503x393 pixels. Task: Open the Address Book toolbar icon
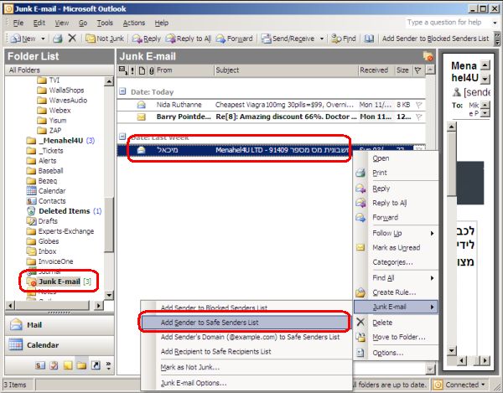[x=370, y=39]
